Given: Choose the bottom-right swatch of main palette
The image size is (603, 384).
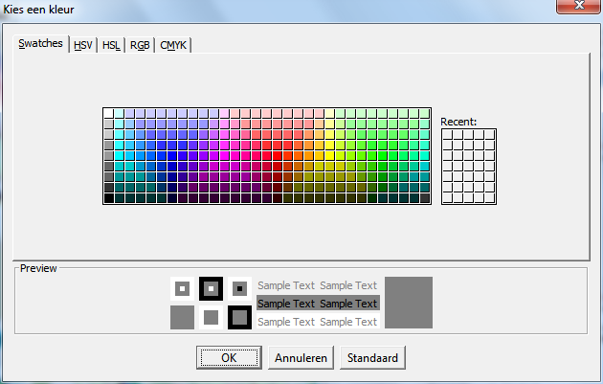Looking at the screenshot, I should point(425,198).
